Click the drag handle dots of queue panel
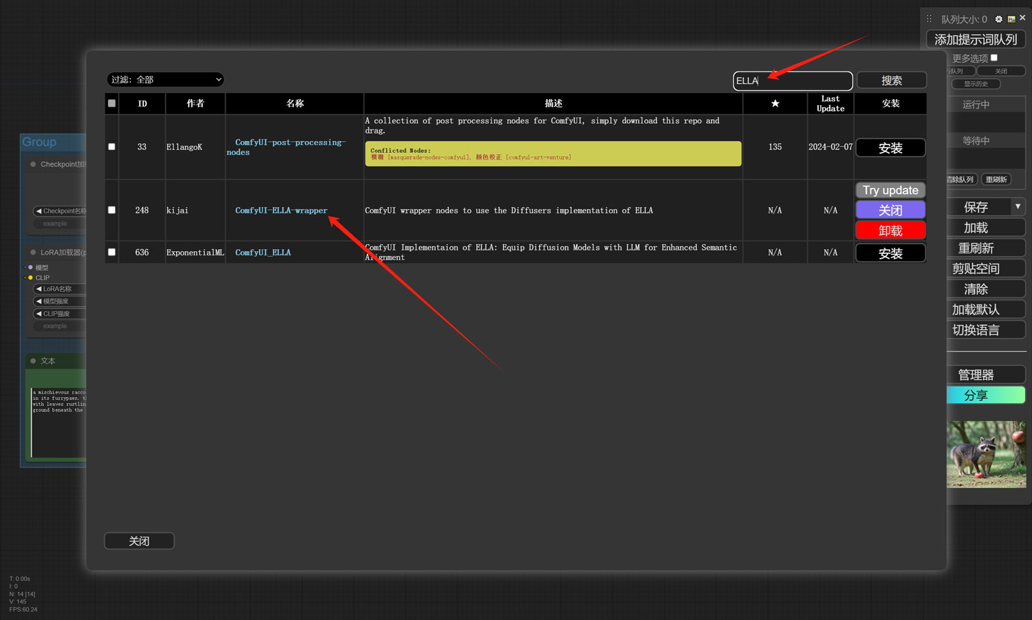 [x=929, y=19]
